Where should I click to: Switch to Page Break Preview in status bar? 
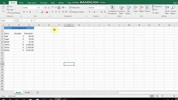pyautogui.click(x=162, y=96)
